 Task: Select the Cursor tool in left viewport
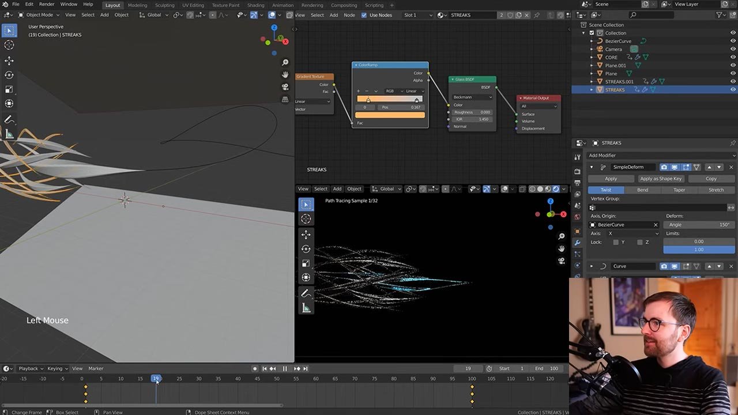click(x=9, y=45)
